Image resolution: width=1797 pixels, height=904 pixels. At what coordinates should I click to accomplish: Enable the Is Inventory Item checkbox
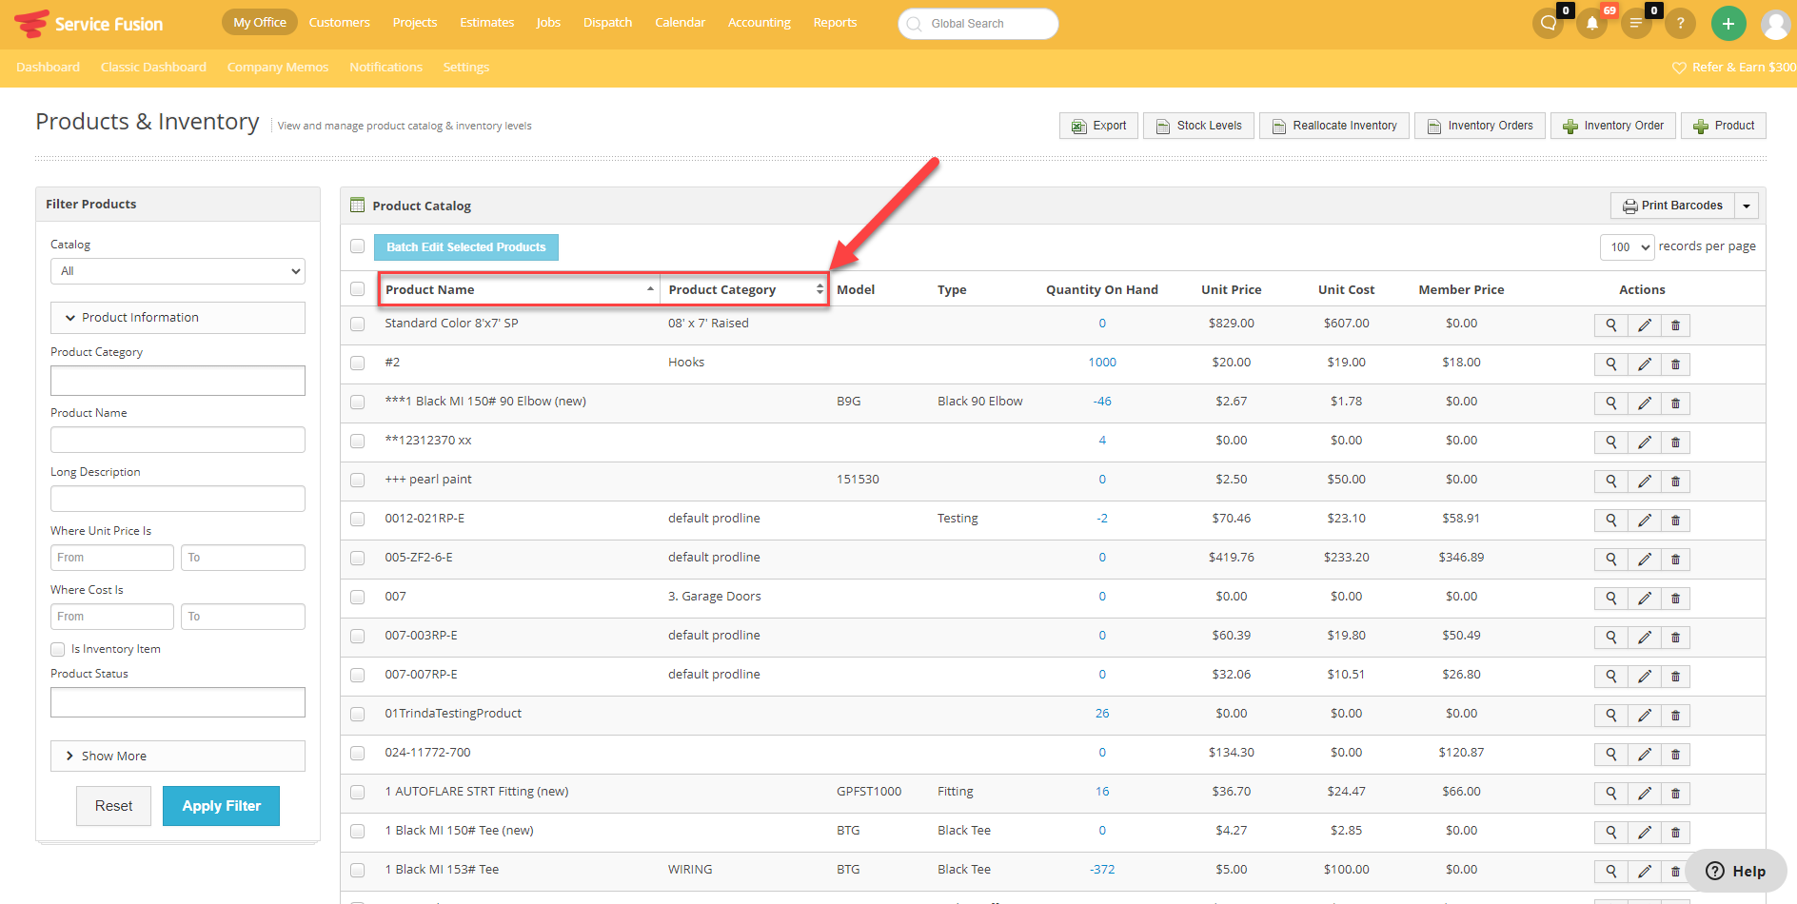click(58, 649)
